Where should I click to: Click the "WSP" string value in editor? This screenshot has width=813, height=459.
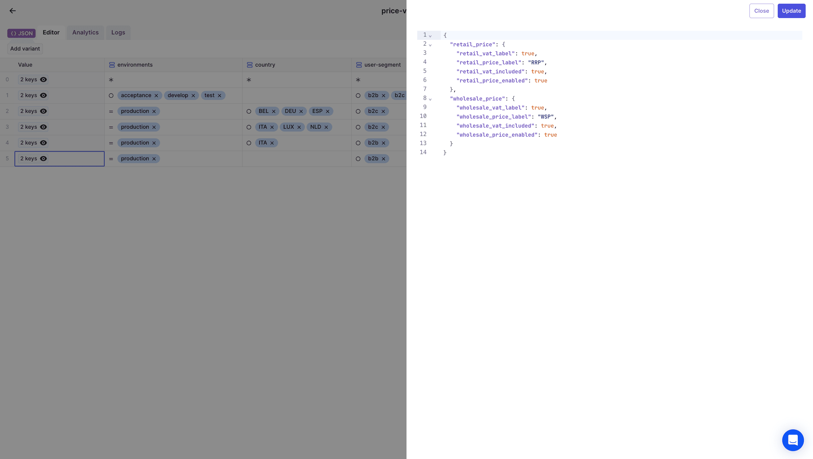[546, 117]
